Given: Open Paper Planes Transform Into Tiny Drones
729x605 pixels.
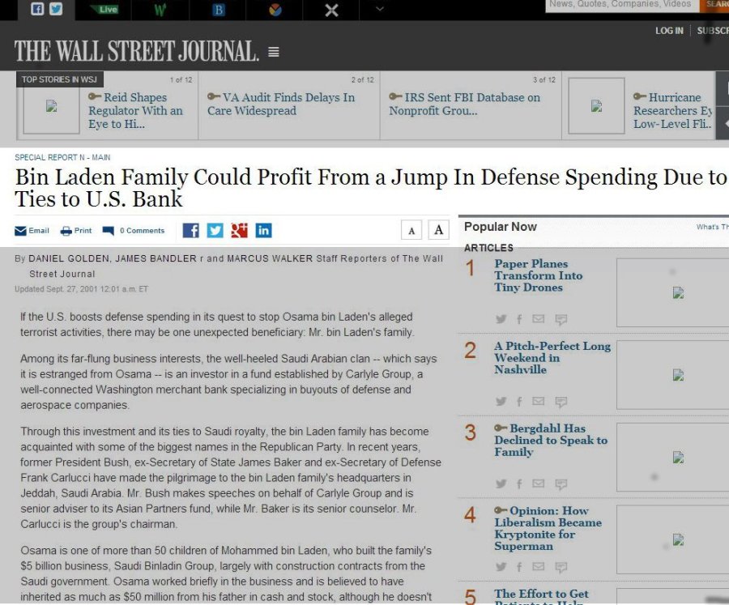Looking at the screenshot, I should point(538,275).
